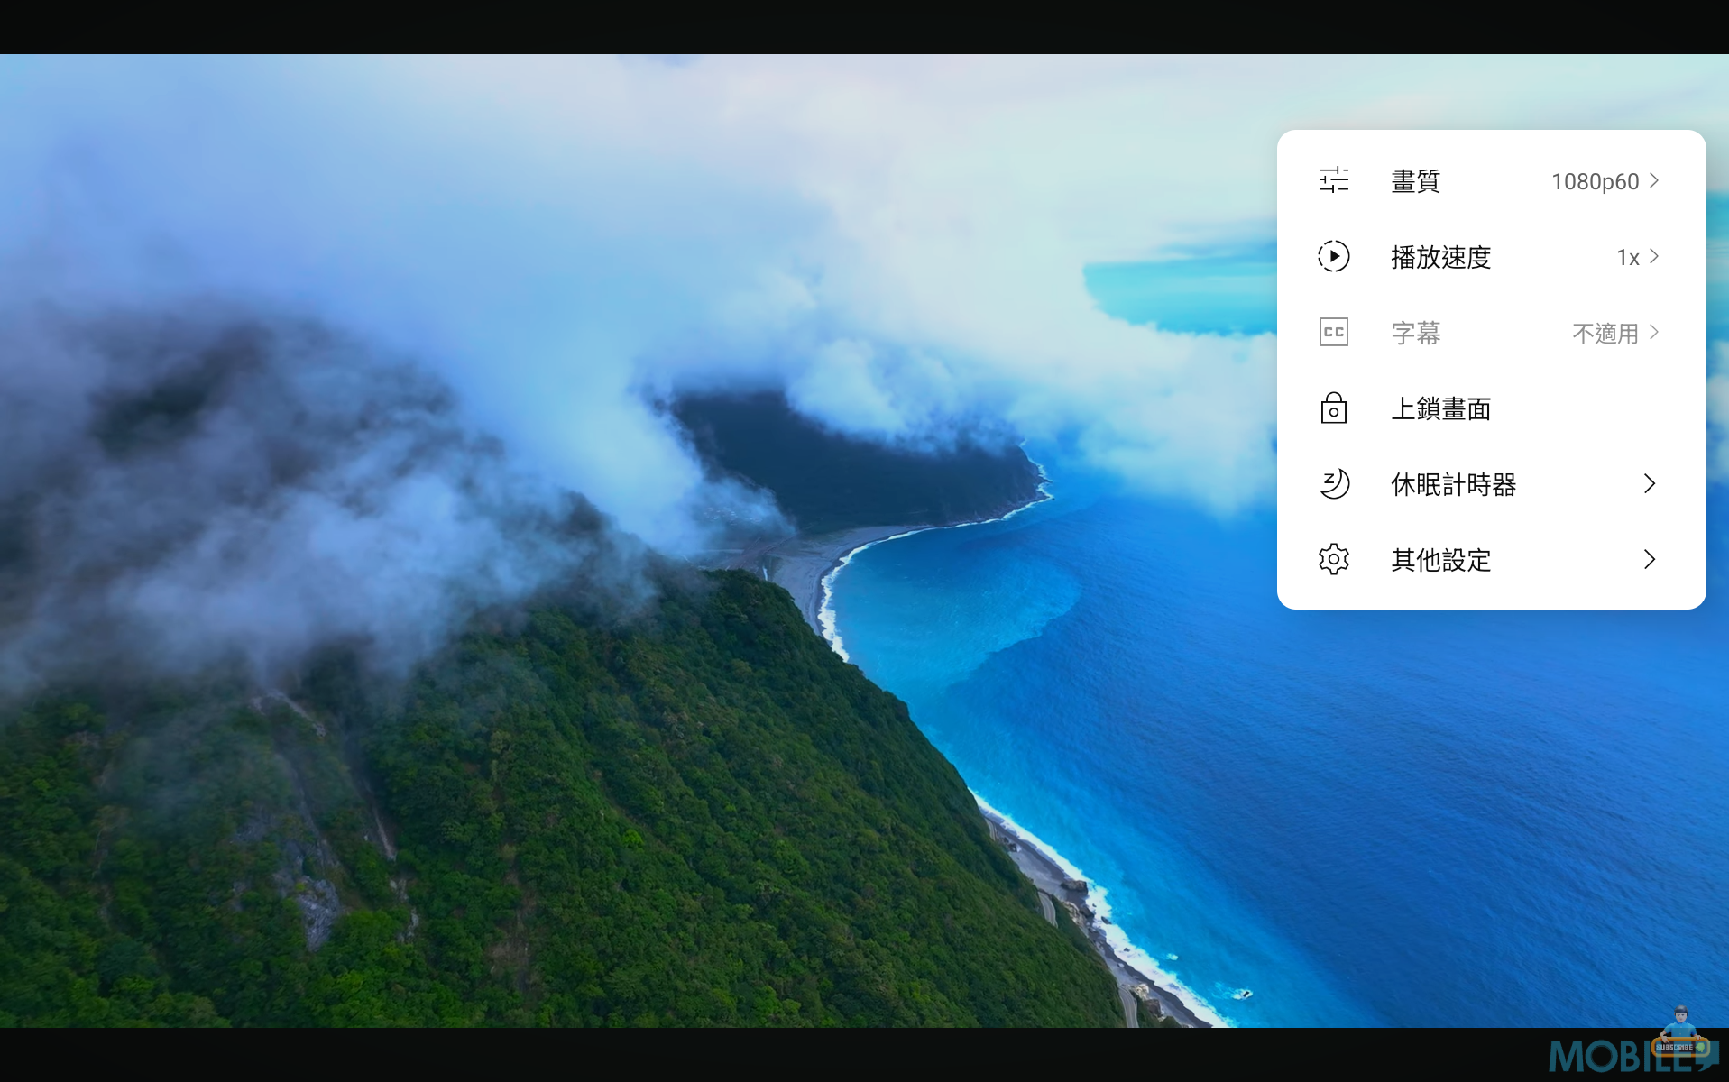Click the CC subtitles icon
This screenshot has width=1729, height=1082.
tap(1333, 332)
